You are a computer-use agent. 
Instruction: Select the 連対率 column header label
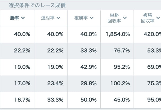[x=48, y=18]
